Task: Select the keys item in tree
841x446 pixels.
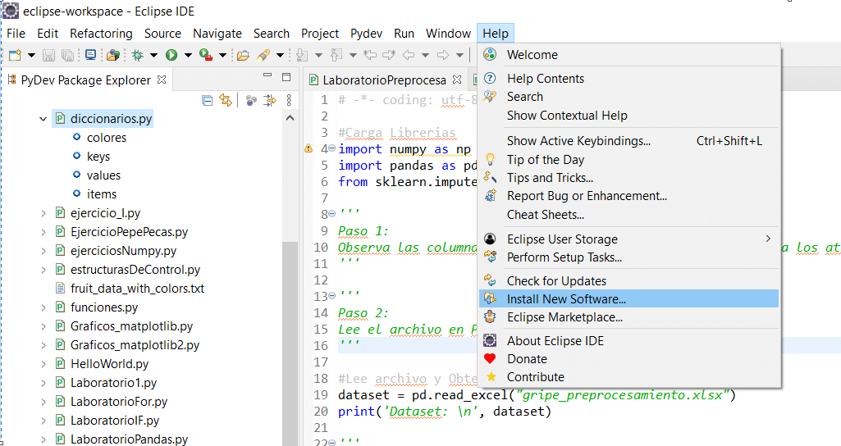Action: coord(98,157)
